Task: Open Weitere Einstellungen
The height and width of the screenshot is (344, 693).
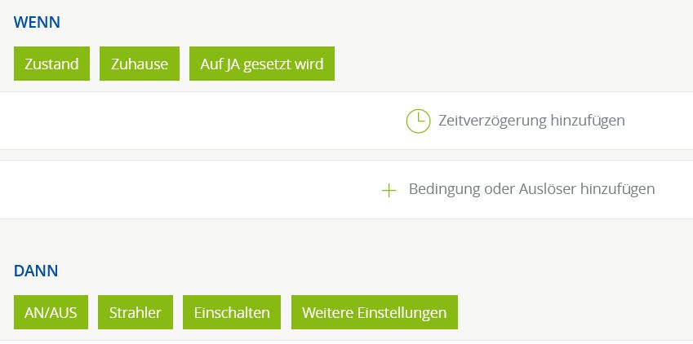Action: coord(374,312)
